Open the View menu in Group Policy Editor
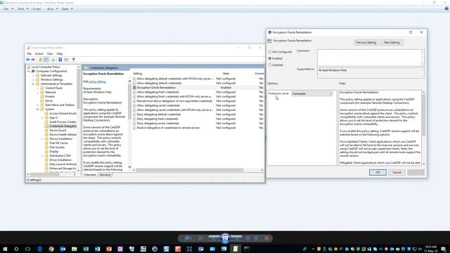450x253 pixels. click(x=50, y=53)
